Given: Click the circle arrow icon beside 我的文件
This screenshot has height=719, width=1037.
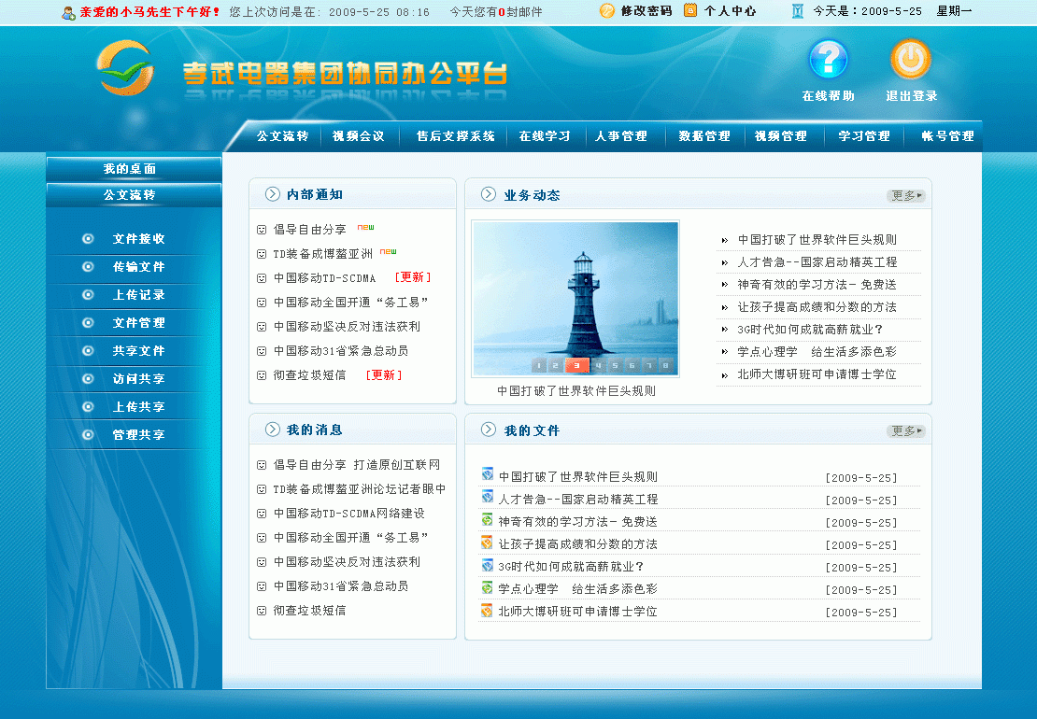Looking at the screenshot, I should (x=488, y=429).
